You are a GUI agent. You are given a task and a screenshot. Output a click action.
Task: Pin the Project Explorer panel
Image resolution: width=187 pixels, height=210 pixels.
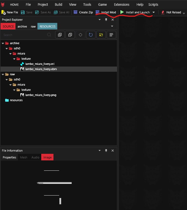[x=106, y=20]
